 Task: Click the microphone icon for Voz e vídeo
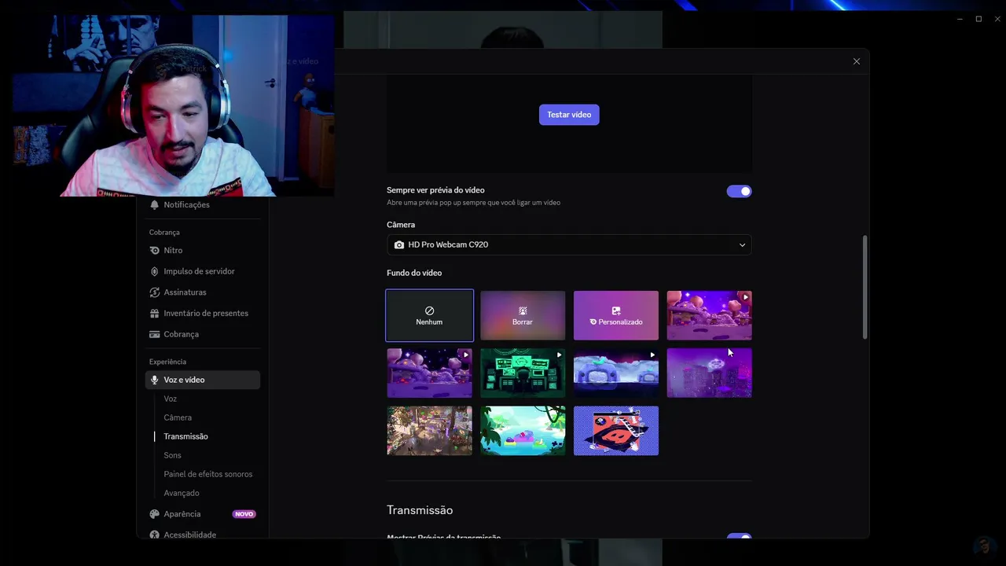point(155,380)
